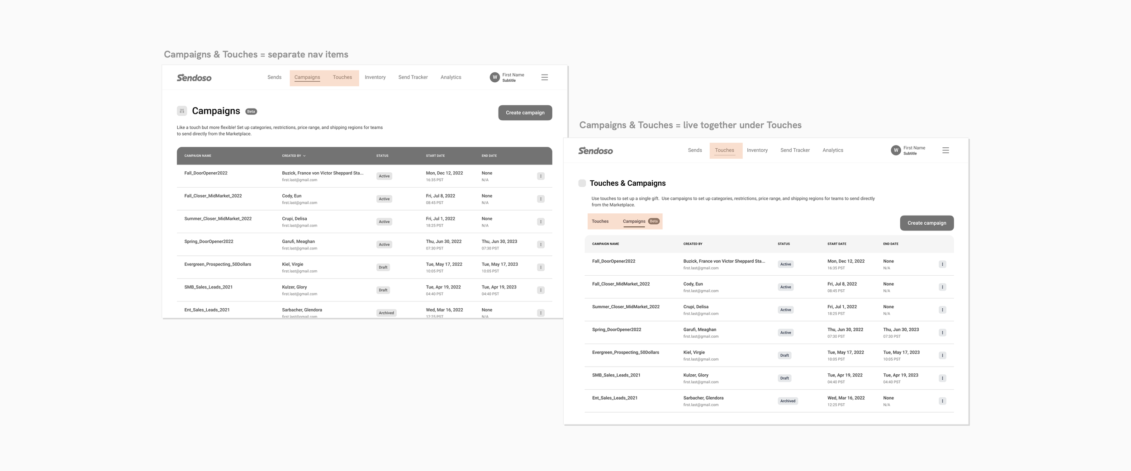Select Campaigns nav item in left mockup

(x=307, y=77)
